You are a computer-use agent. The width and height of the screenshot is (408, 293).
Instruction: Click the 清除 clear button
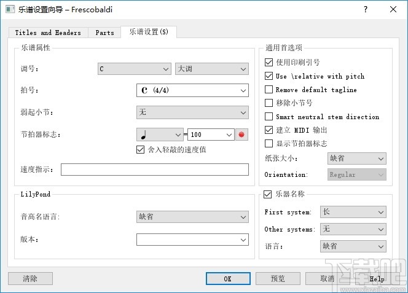tap(30, 279)
